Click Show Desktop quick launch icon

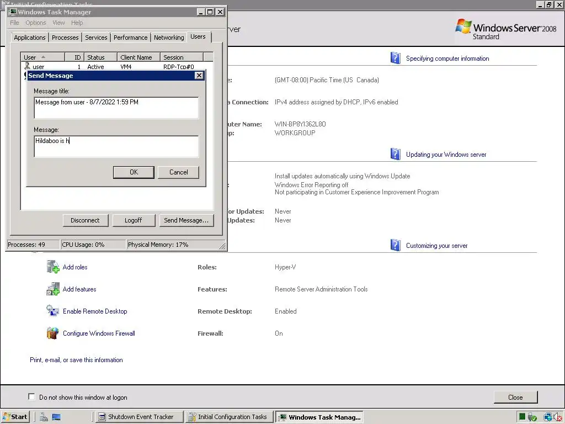[x=56, y=417]
